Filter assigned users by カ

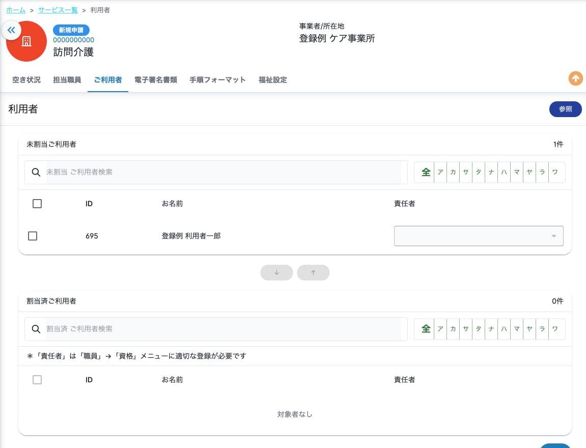click(453, 329)
